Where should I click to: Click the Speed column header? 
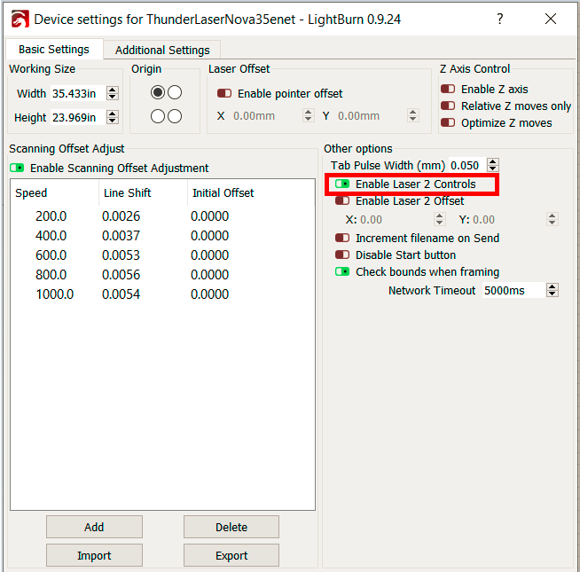pos(55,192)
